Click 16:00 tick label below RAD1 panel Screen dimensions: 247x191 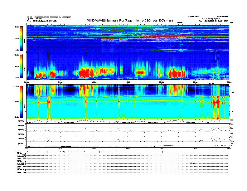point(162,82)
